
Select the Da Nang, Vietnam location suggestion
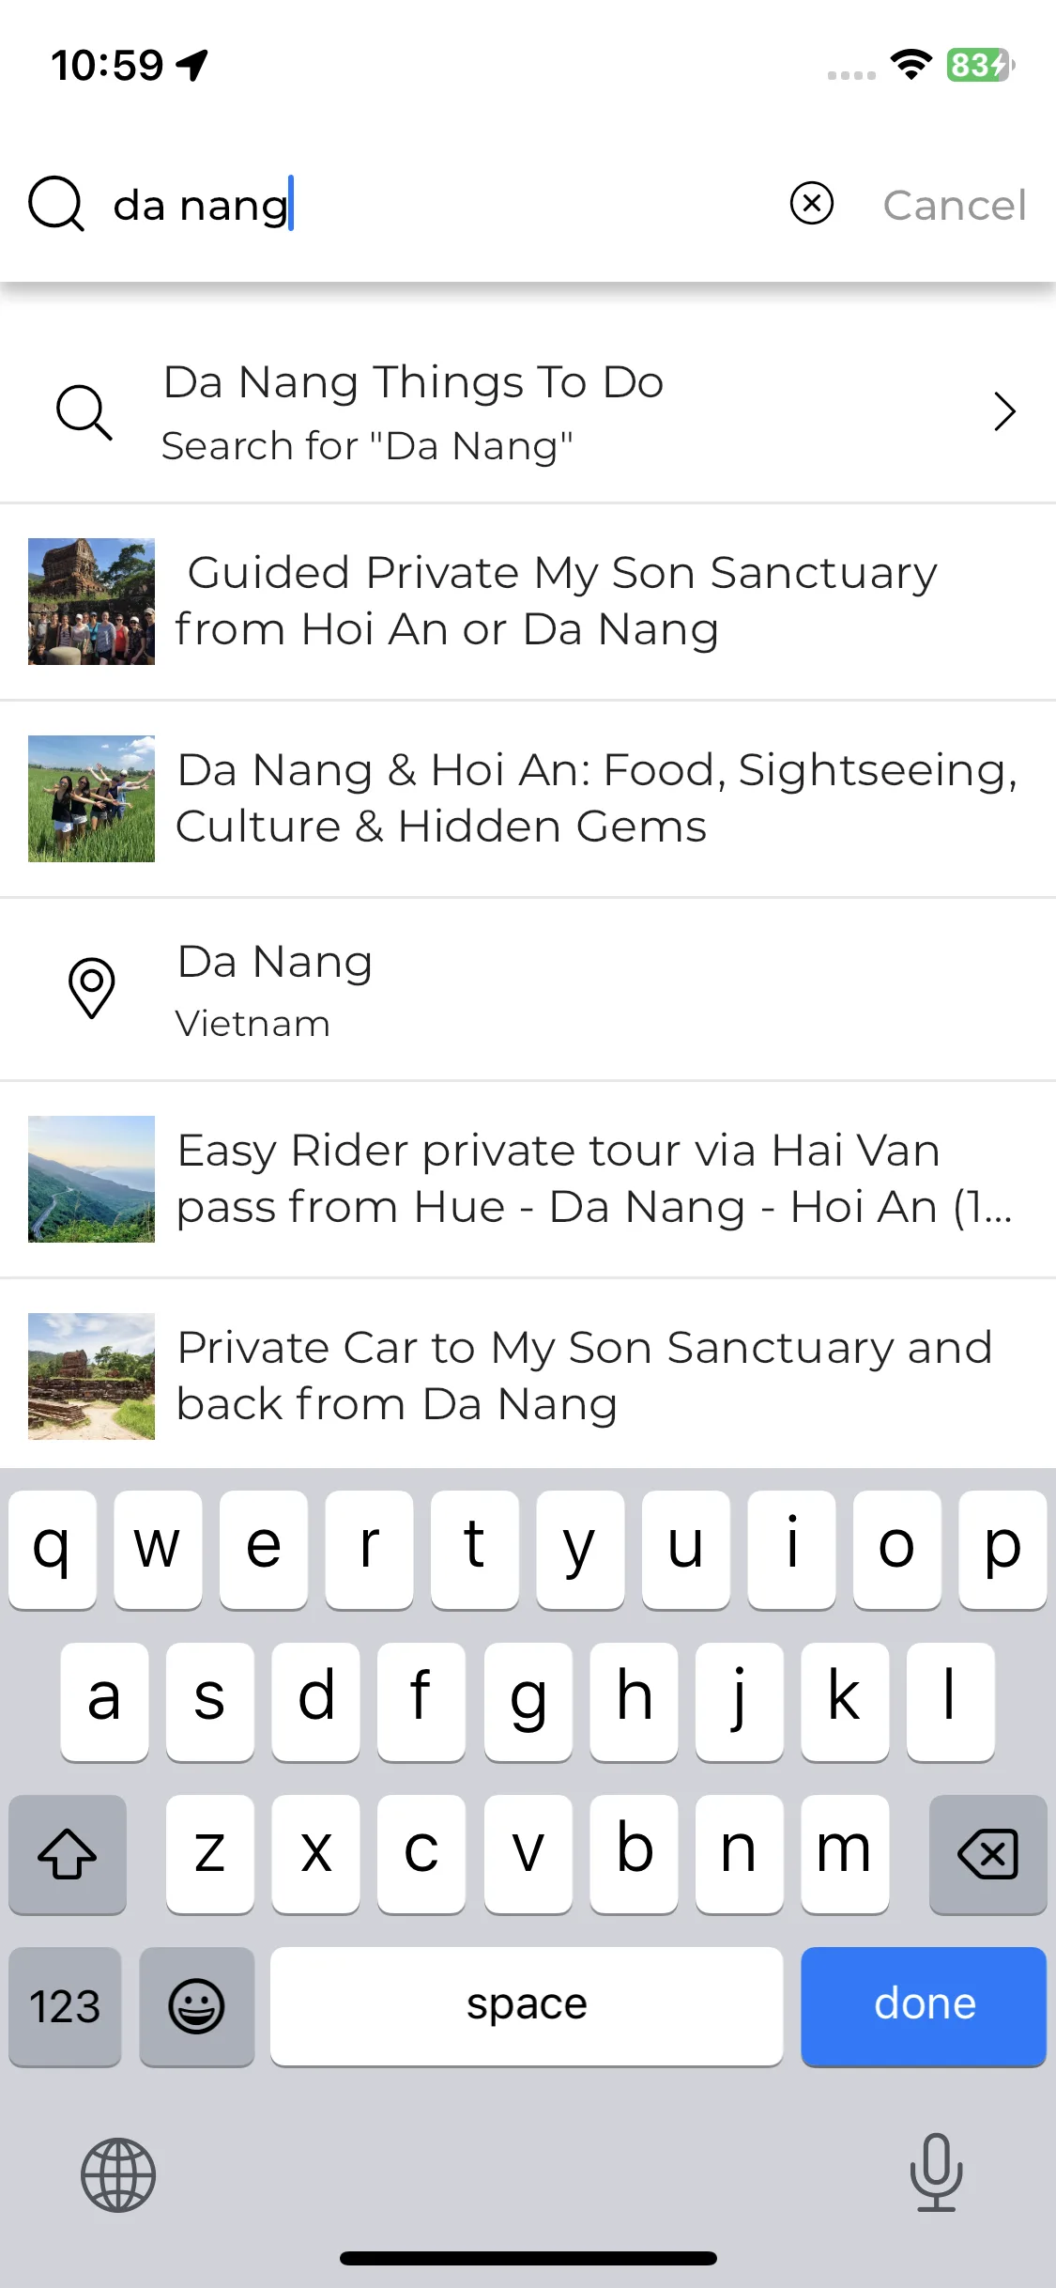528,989
